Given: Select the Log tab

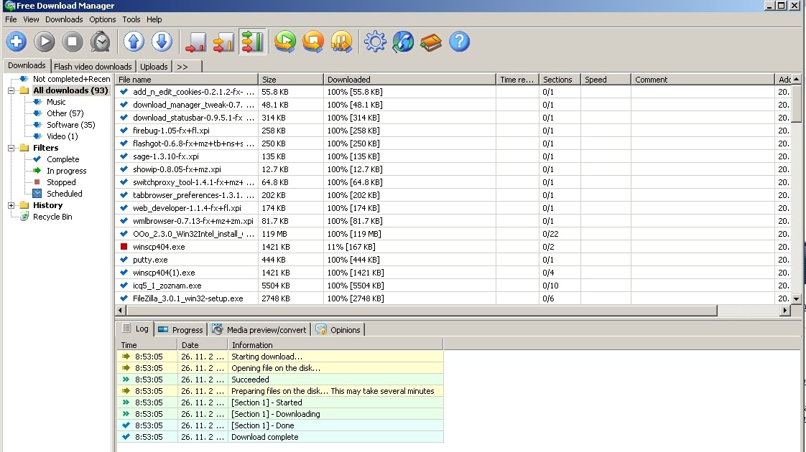Looking at the screenshot, I should pos(135,329).
